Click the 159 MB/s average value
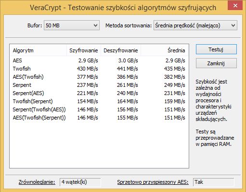The image size is (246, 192). coord(175,101)
